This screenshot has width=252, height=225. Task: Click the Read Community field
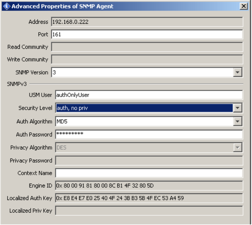pyautogui.click(x=147, y=47)
